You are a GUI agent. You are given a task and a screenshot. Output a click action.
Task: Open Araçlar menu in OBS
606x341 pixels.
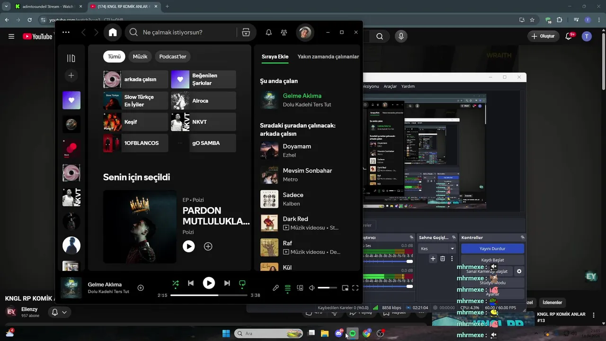tap(390, 86)
